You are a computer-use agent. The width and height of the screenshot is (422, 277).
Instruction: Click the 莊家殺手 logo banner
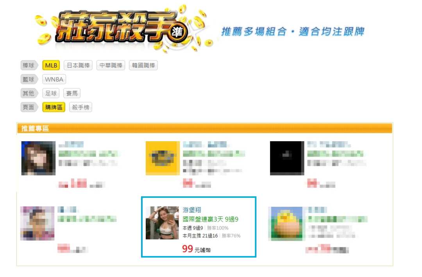click(x=122, y=28)
